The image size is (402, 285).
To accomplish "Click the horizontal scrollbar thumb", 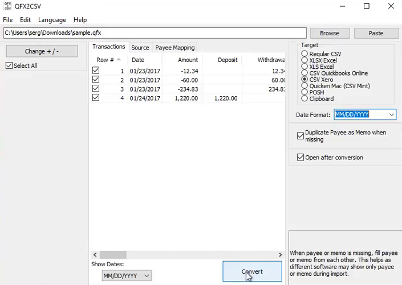I will coord(113,255).
